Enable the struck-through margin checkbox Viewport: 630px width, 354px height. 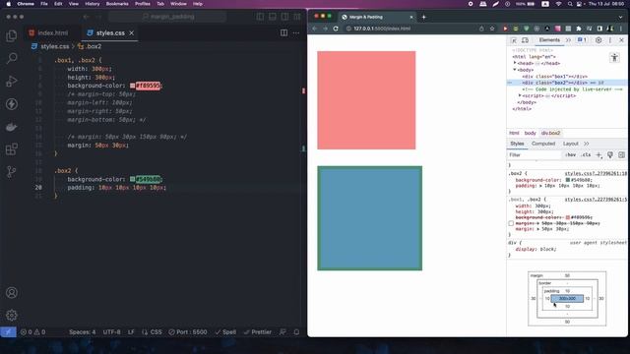point(511,223)
